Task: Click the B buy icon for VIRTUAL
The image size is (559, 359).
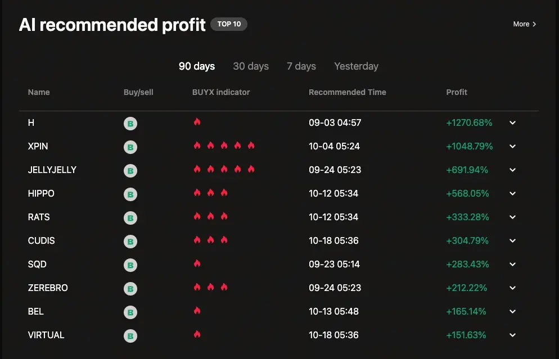Action: (x=130, y=335)
